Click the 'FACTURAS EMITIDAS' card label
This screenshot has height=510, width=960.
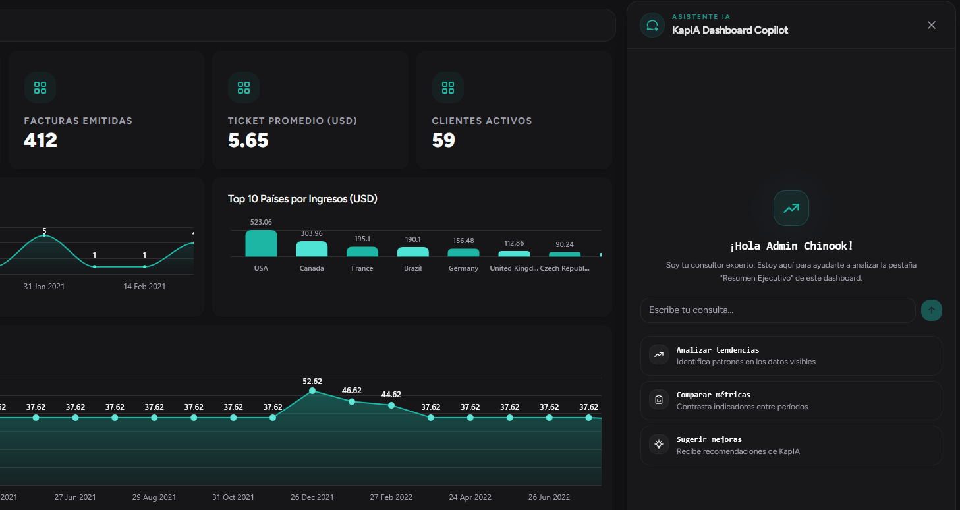(x=78, y=121)
